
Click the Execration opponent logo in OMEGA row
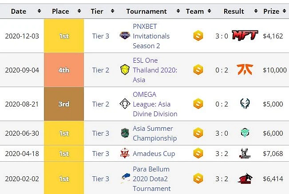click(x=245, y=104)
